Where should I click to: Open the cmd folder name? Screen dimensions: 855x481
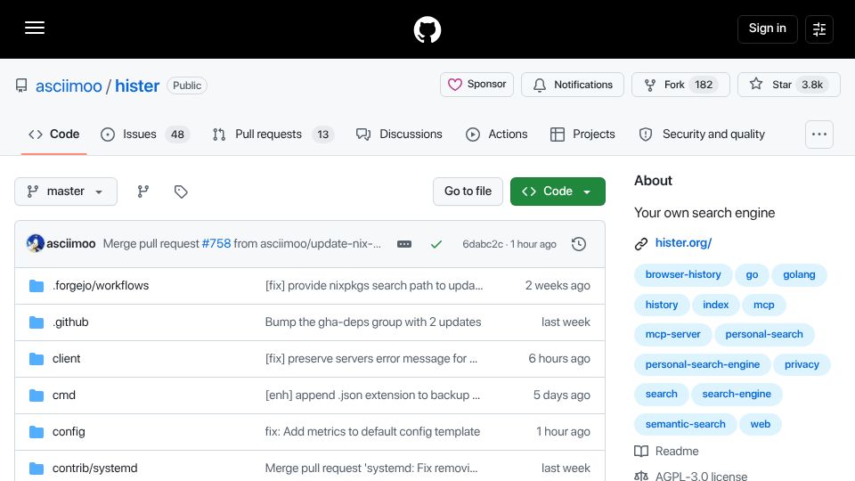64,395
